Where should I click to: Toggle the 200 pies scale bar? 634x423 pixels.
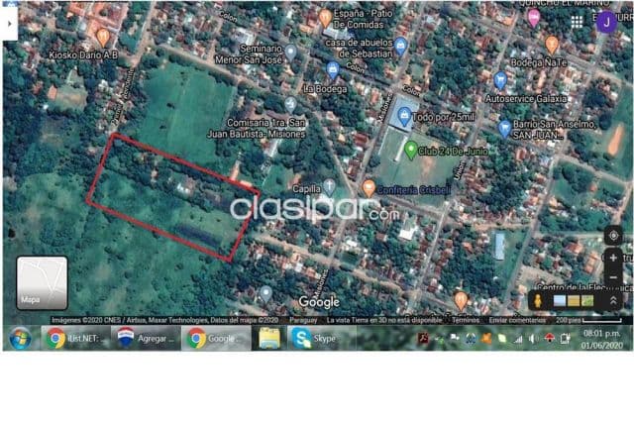588,320
